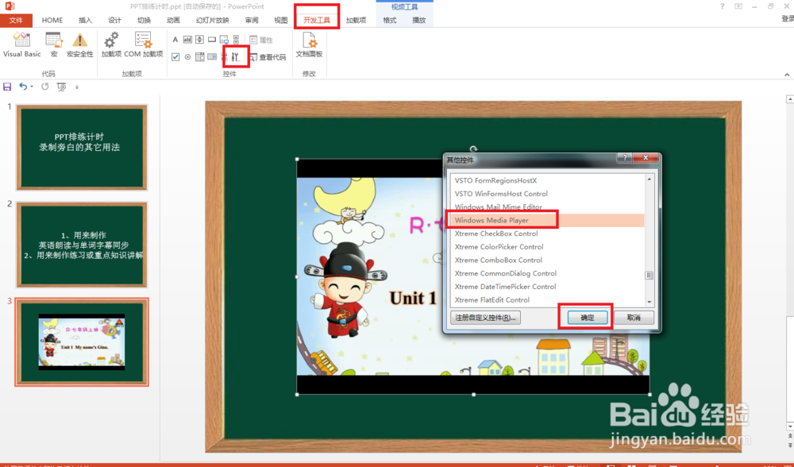Click 取消 Cancel in 其他控件 dialog
Image resolution: width=794 pixels, height=467 pixels.
pos(634,318)
